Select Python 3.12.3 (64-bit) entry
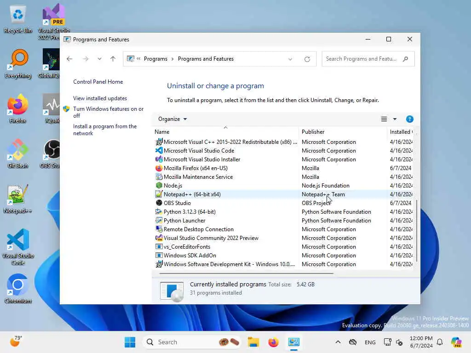The height and width of the screenshot is (353, 471). [283, 211]
